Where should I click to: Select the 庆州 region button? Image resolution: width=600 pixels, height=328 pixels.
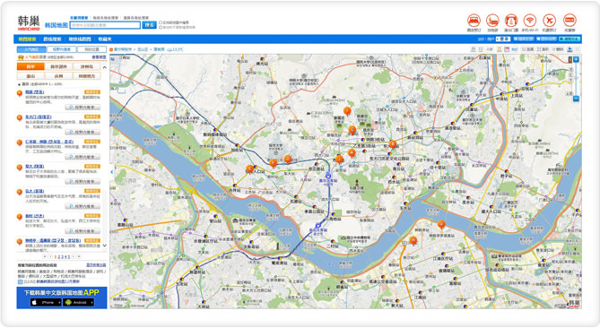[58, 76]
